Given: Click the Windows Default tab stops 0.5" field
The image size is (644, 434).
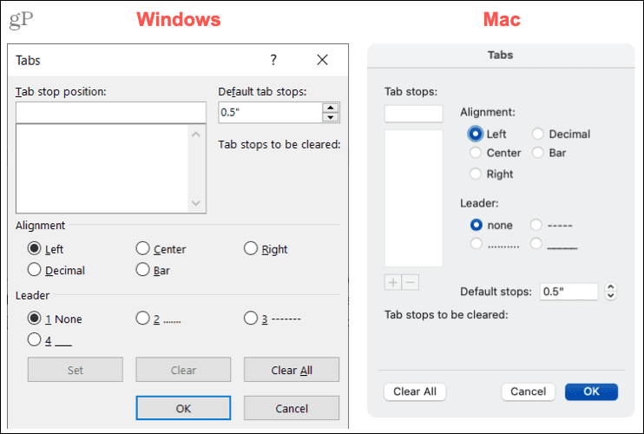Looking at the screenshot, I should pyautogui.click(x=271, y=113).
